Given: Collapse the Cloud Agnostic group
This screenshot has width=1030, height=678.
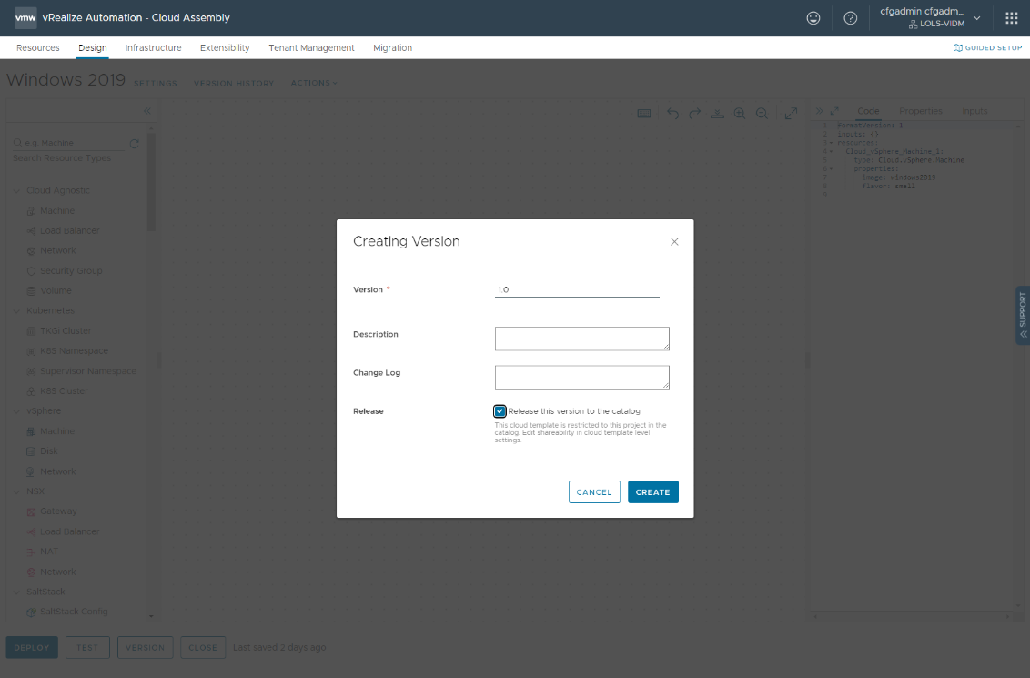Looking at the screenshot, I should (16, 190).
